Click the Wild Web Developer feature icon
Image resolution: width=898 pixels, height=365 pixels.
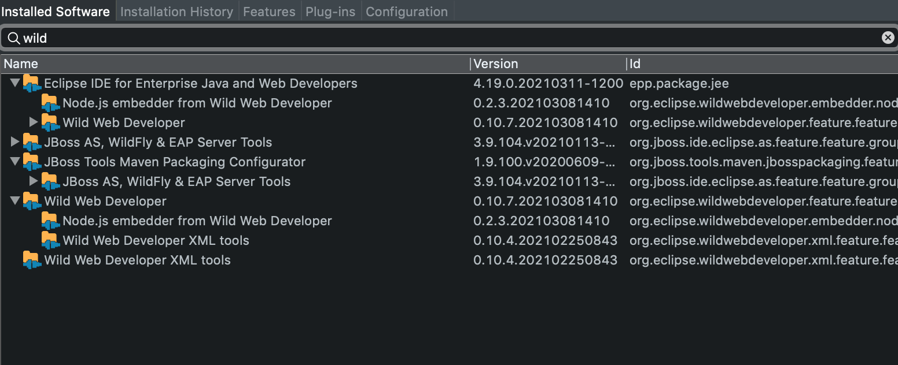[33, 201]
